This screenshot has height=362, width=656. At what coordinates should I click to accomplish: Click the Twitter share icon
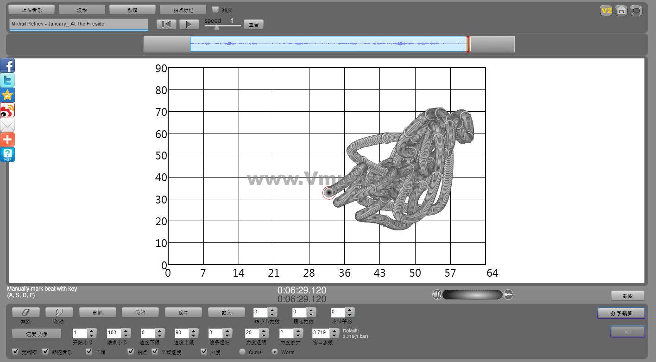click(7, 80)
